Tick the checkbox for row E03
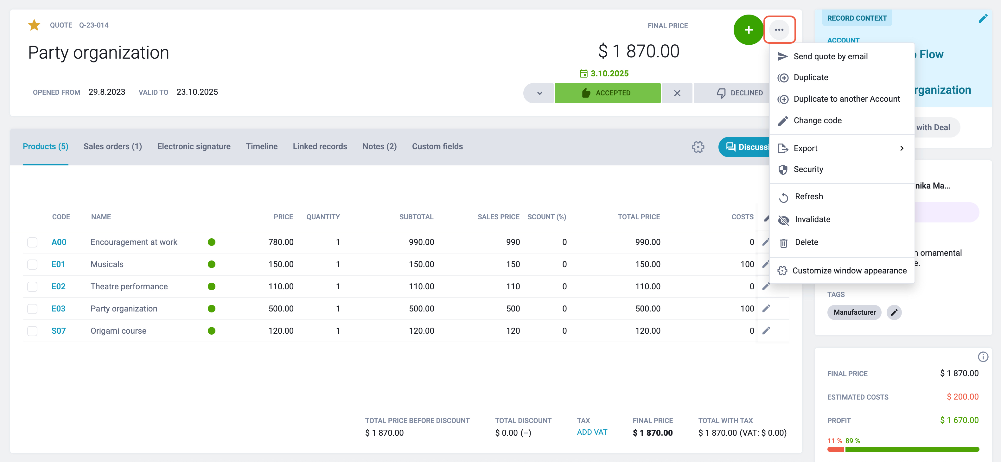The width and height of the screenshot is (1001, 462). (32, 309)
